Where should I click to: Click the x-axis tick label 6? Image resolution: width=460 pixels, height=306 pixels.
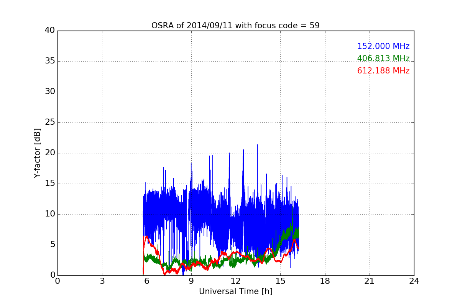point(147,281)
